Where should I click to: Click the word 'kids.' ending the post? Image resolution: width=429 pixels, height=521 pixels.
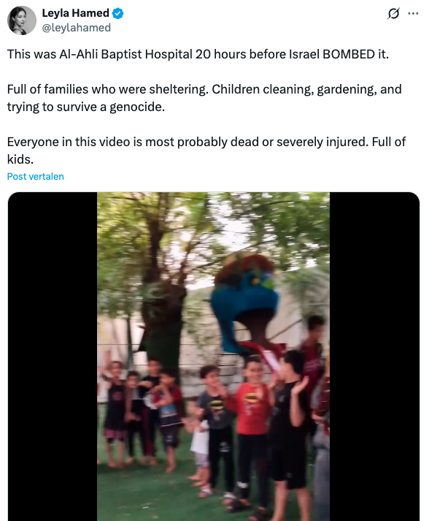click(20, 159)
